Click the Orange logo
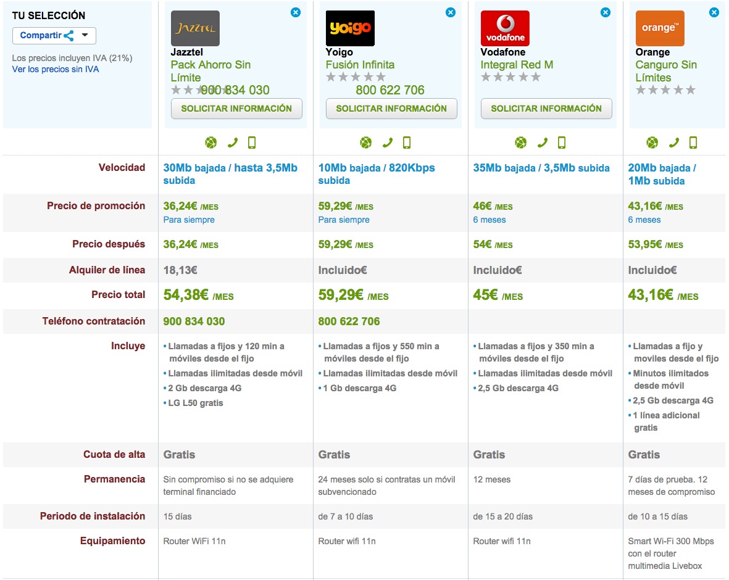729x580 pixels. click(x=660, y=28)
